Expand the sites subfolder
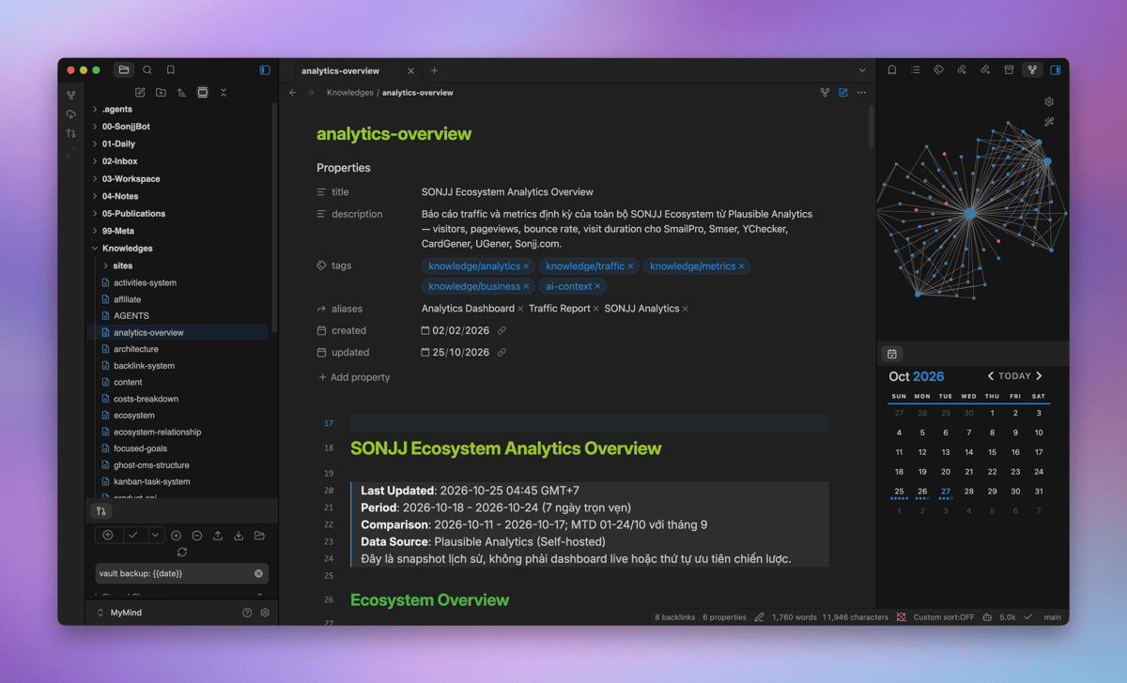1127x683 pixels. [106, 266]
